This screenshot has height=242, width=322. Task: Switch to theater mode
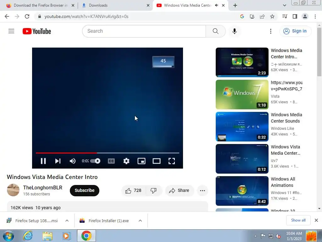point(157,161)
